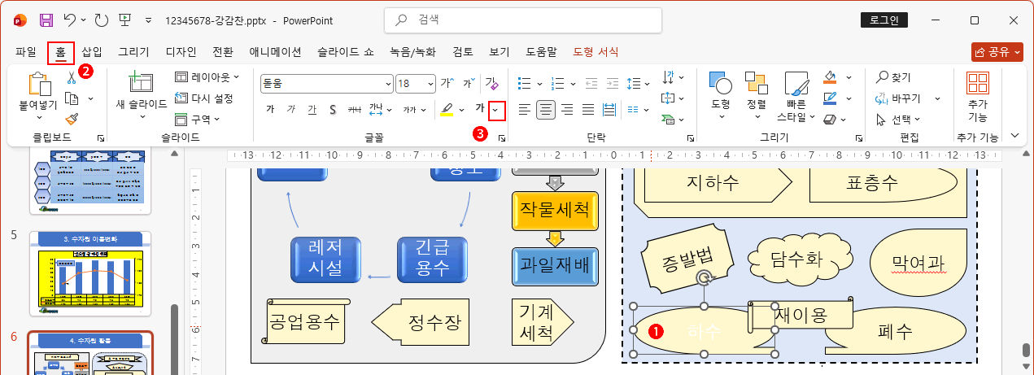Viewport: 1034px width, 375px height.
Task: Click the 찾기 find button
Action: coord(893,77)
